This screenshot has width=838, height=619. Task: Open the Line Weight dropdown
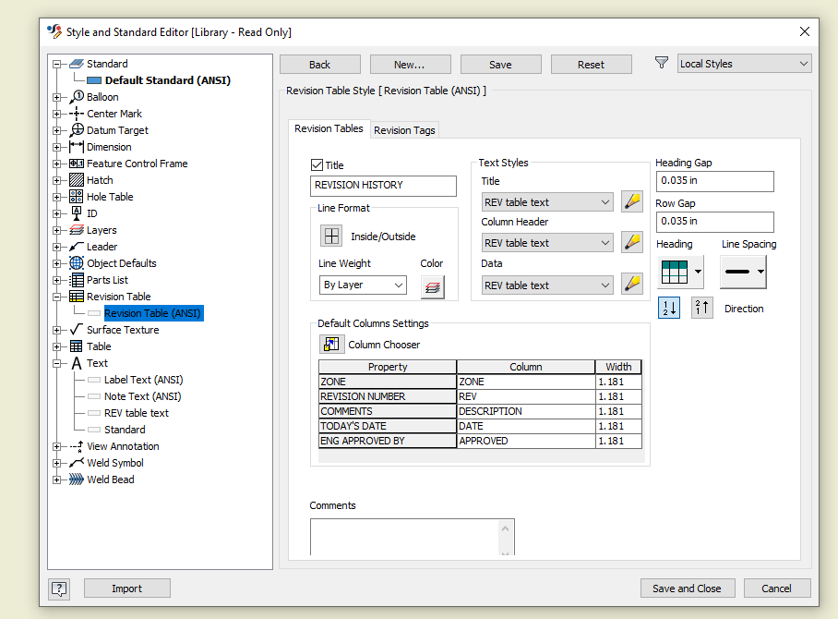click(363, 285)
